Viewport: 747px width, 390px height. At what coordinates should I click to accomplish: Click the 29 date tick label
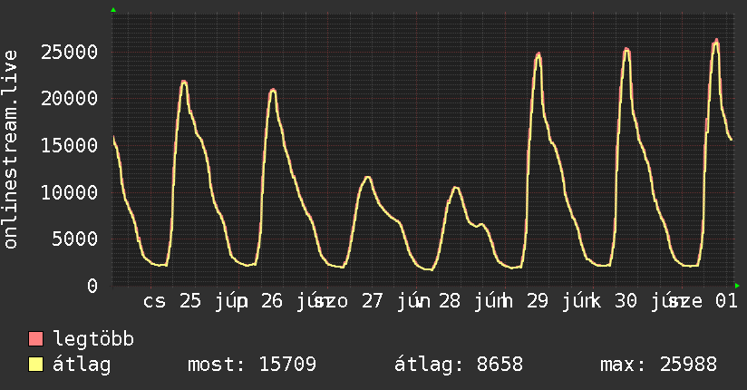538,301
